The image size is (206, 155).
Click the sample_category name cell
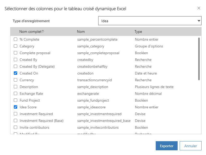pos(91,46)
